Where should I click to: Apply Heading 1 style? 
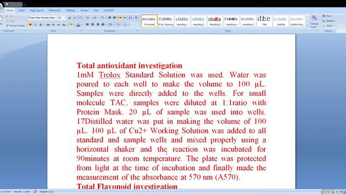click(182, 21)
